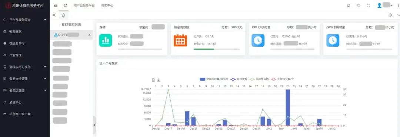Click the refresh icon in top bar
This screenshot has width=400, height=137.
[x=66, y=5]
